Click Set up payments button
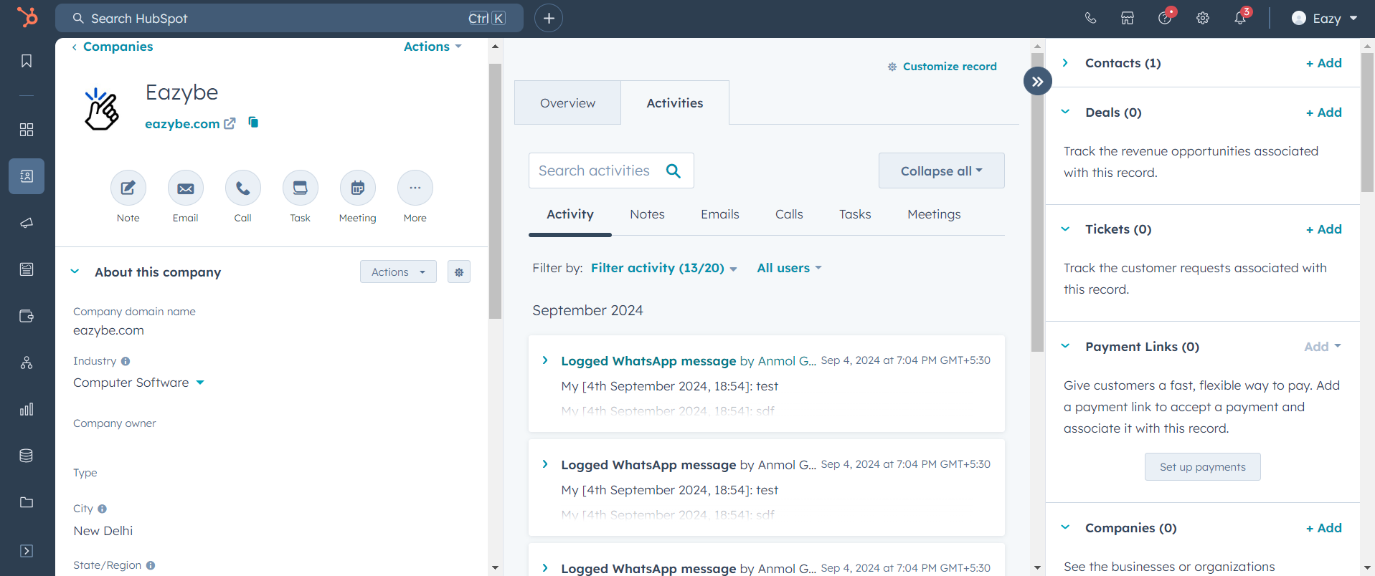The image size is (1375, 576). pyautogui.click(x=1203, y=467)
